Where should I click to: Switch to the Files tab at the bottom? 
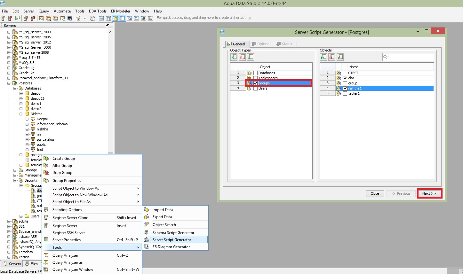pos(31,264)
